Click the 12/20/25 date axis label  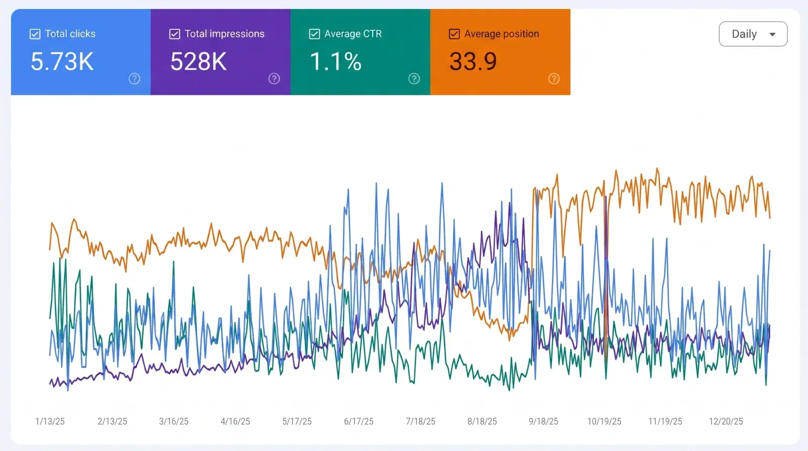click(x=726, y=421)
